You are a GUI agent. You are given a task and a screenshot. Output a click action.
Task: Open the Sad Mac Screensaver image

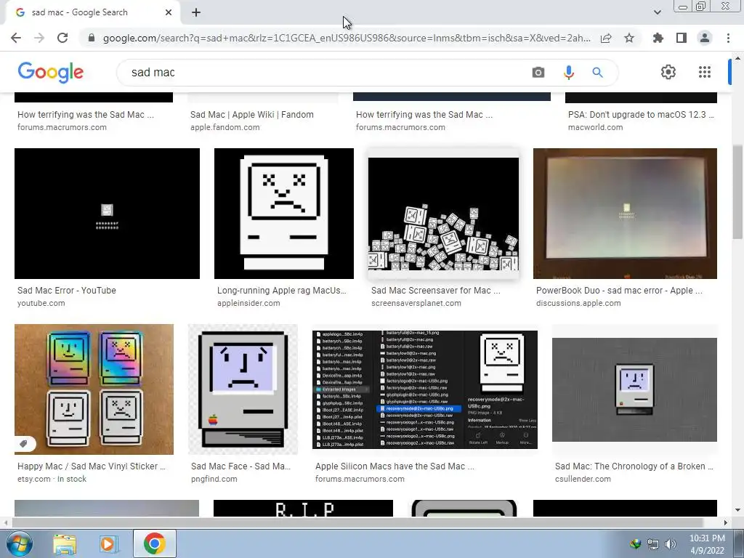[444, 214]
